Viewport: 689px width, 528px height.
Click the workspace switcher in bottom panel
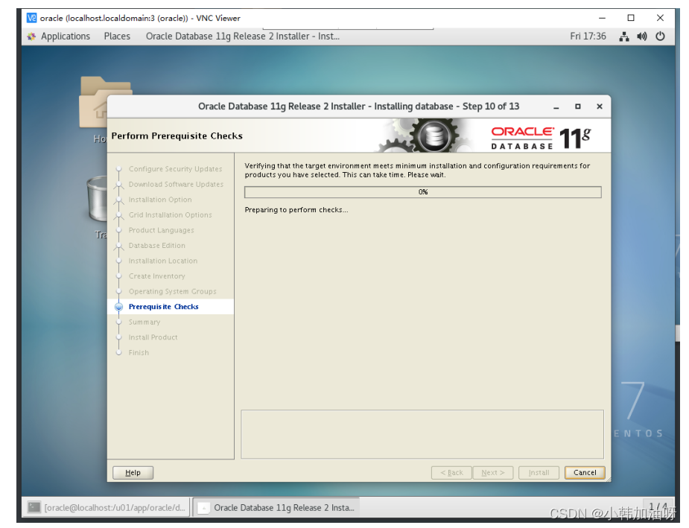[658, 507]
